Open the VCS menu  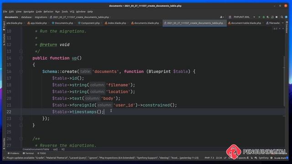tap(72, 11)
